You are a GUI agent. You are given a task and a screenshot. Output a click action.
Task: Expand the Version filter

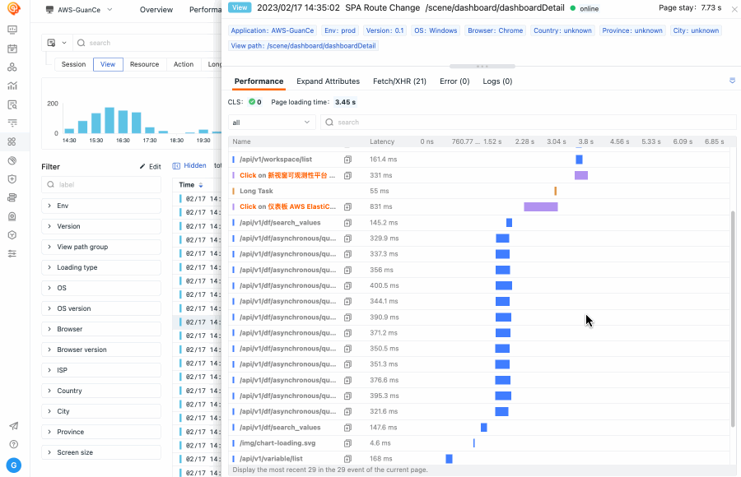101,226
